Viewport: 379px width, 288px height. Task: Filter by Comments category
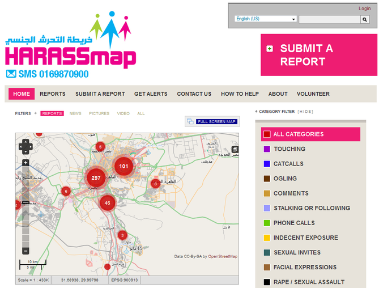pos(286,193)
